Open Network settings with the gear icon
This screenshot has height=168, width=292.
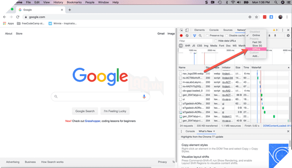tap(288, 36)
